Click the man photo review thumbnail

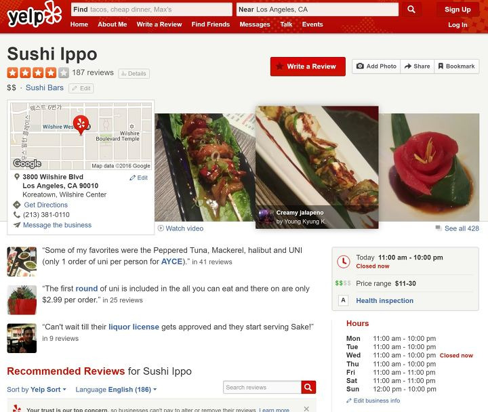22,338
